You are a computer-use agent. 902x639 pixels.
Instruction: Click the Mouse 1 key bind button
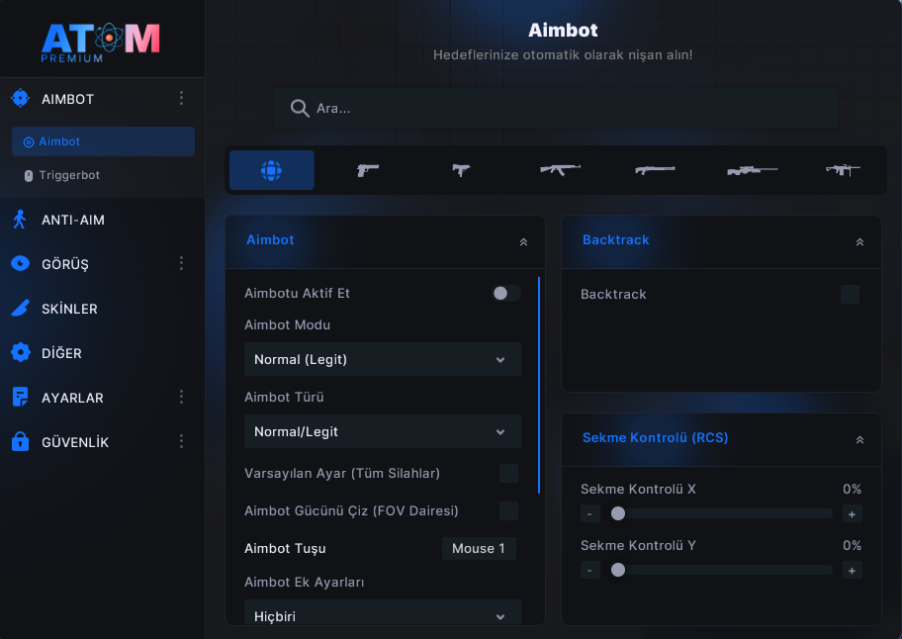[x=479, y=549]
